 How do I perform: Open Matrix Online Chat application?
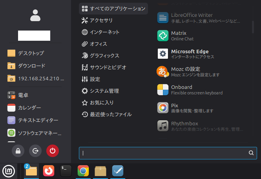click(179, 36)
